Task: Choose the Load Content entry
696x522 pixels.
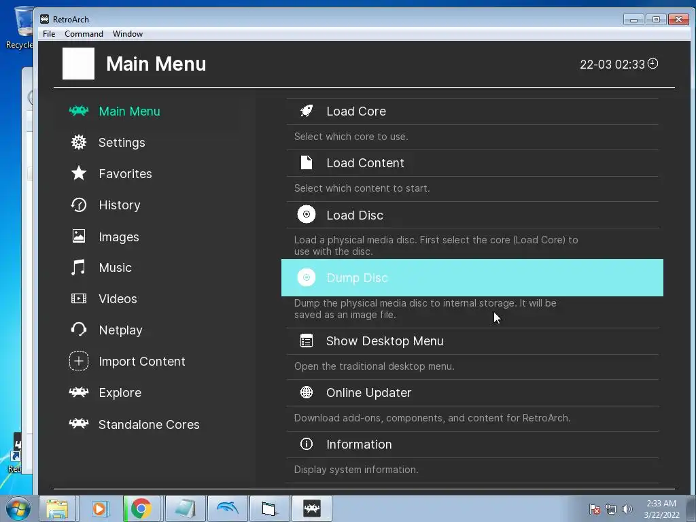Action: point(472,163)
